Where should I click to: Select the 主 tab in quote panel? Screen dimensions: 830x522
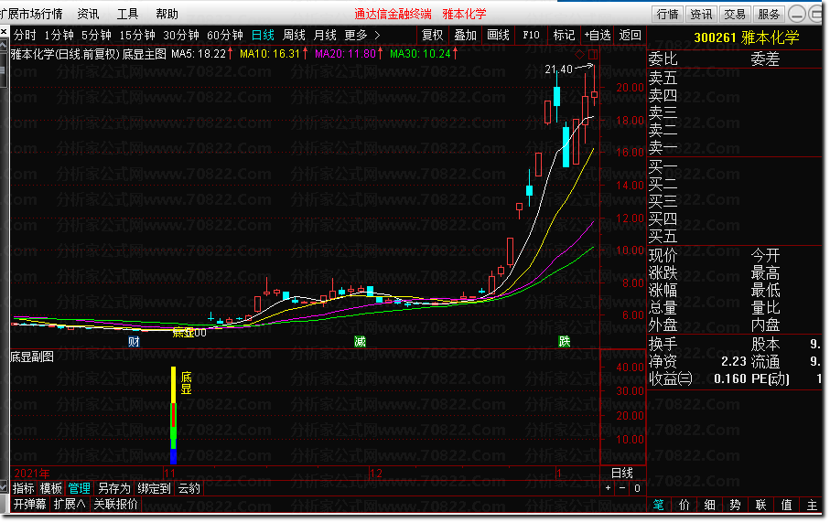pyautogui.click(x=812, y=505)
